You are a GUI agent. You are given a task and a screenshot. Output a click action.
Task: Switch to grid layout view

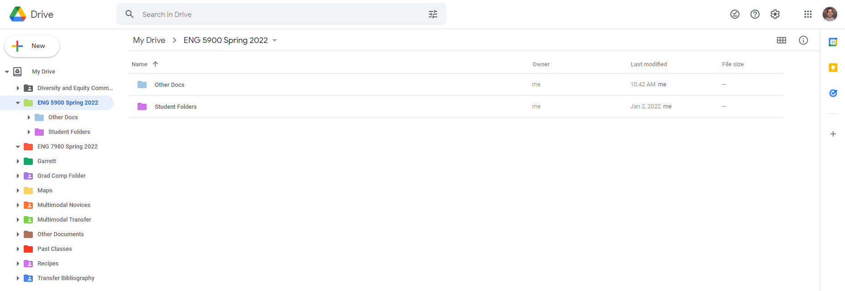[782, 40]
